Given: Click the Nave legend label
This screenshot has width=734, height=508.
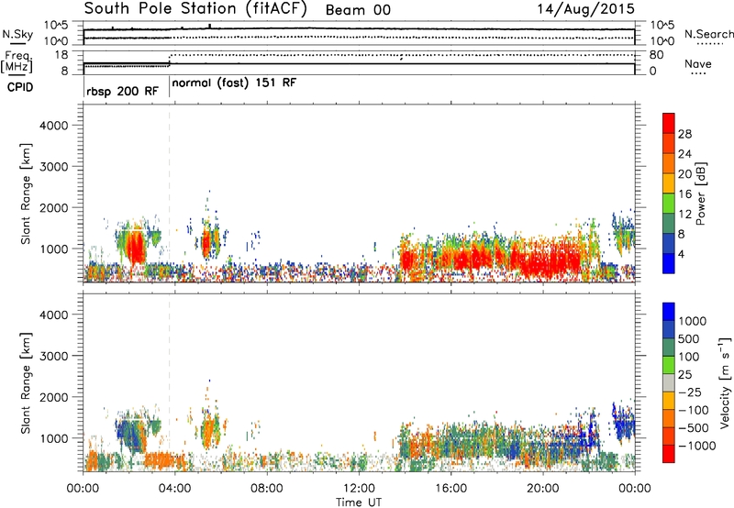Looking at the screenshot, I should point(698,64).
